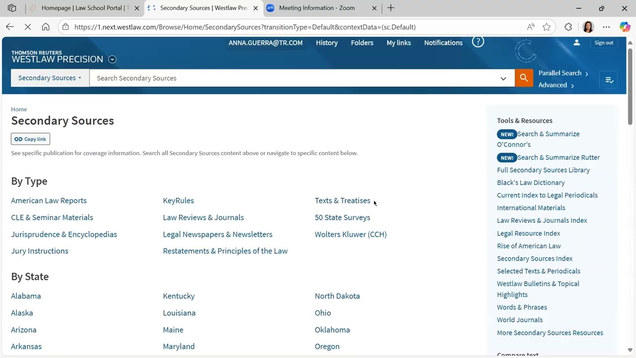Add this page to favorites star
Image resolution: width=636 pixels, height=358 pixels.
click(547, 27)
